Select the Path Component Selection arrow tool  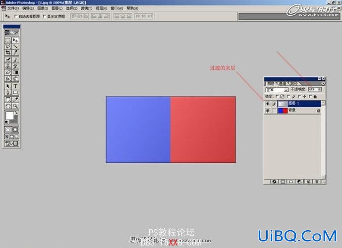click(8, 86)
